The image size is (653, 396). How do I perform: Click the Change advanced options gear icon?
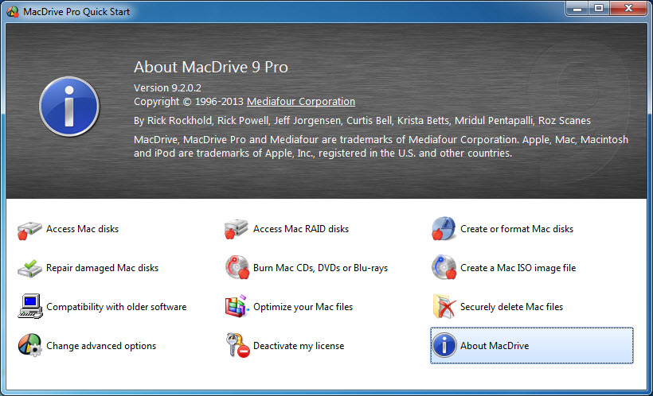click(x=30, y=346)
